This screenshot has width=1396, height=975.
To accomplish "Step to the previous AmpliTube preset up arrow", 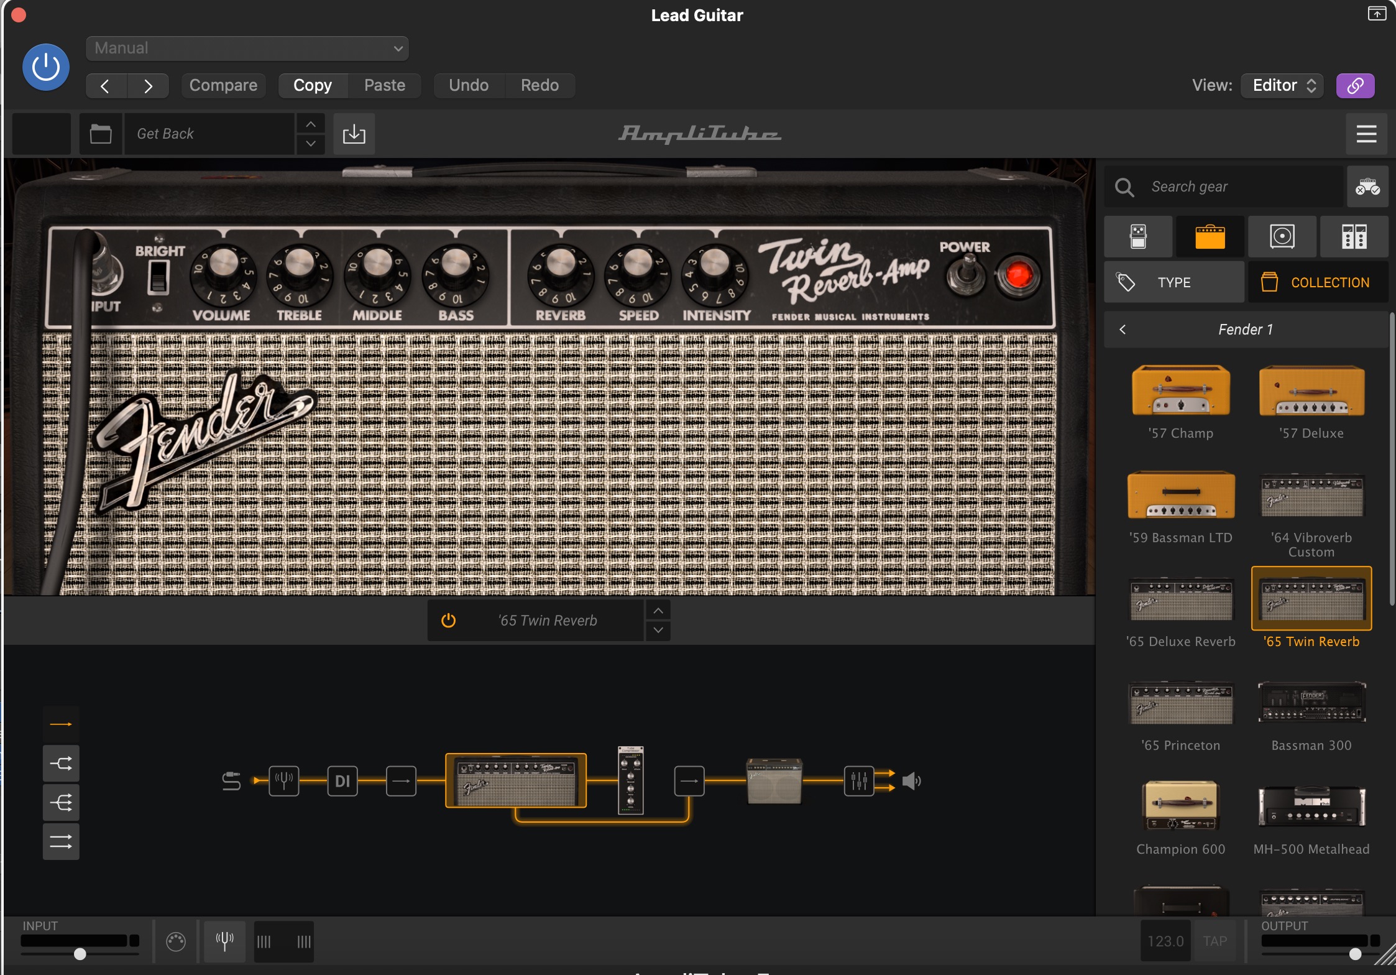I will (x=311, y=124).
